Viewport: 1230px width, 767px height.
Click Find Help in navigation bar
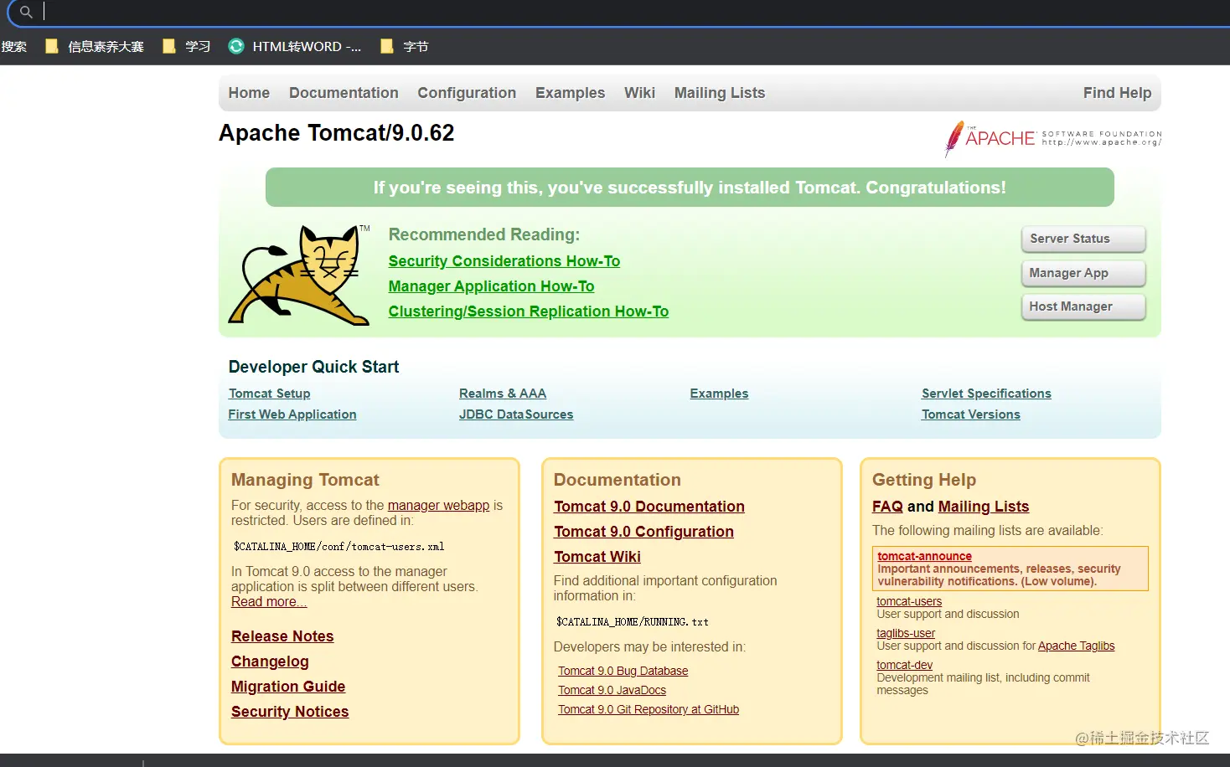(1117, 93)
